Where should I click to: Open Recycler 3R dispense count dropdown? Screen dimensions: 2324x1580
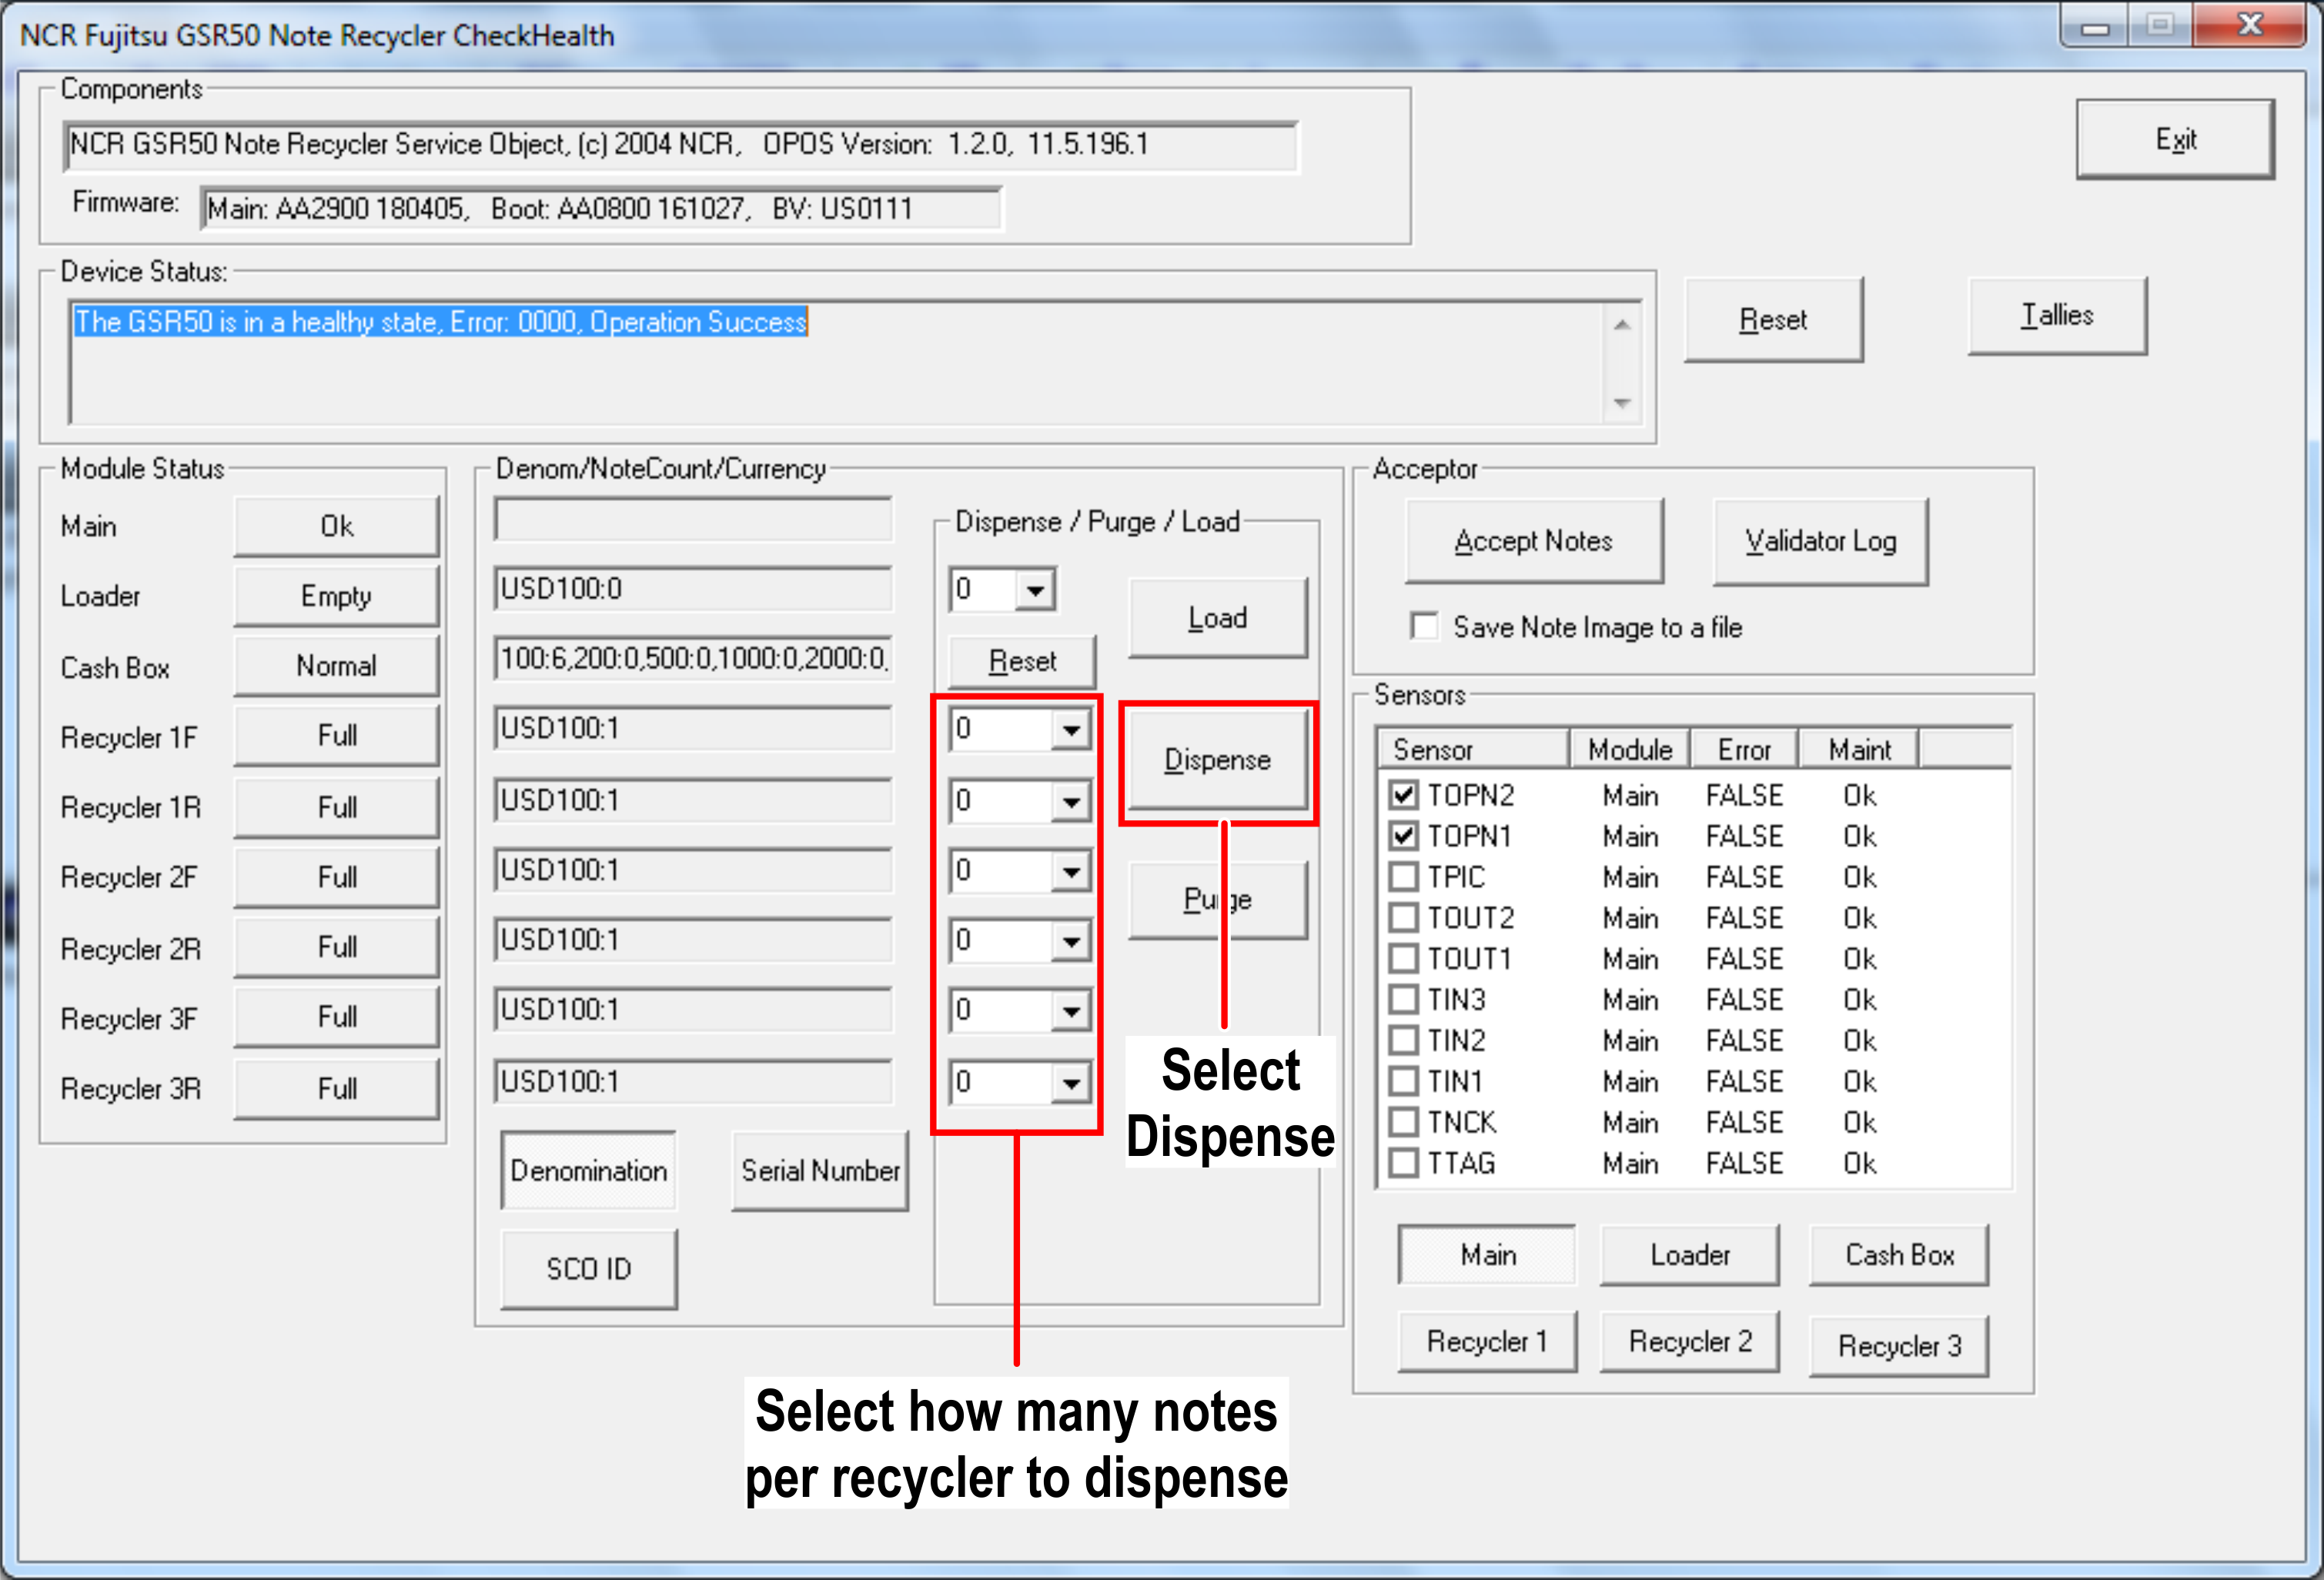[1071, 1083]
